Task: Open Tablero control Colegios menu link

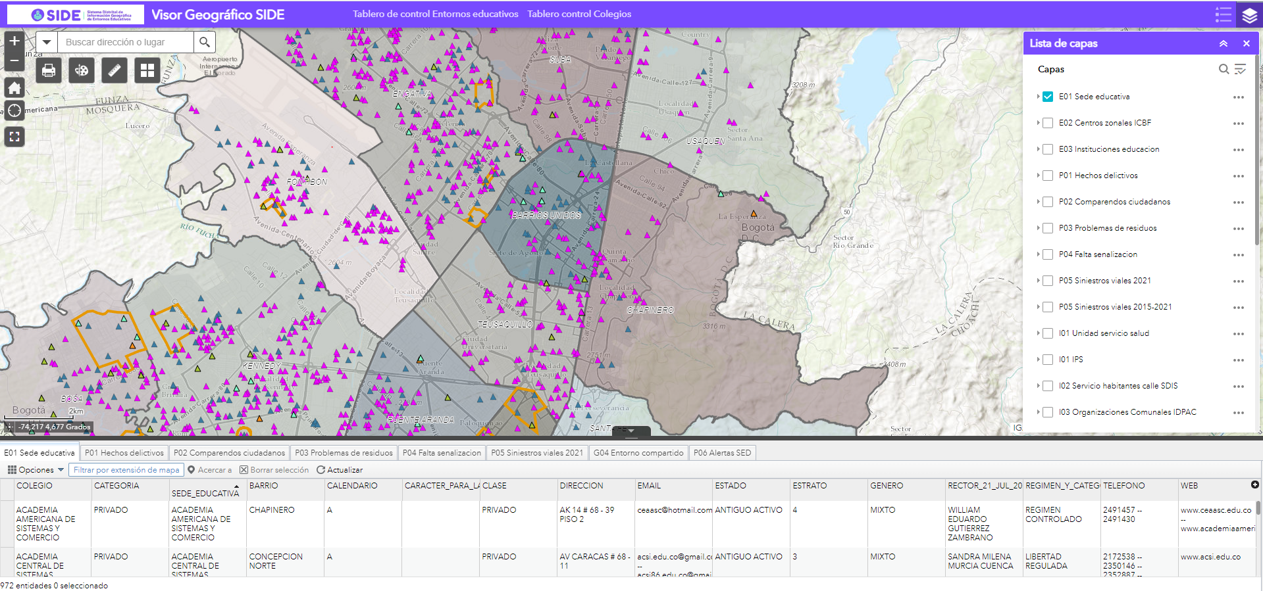Action: pos(579,14)
